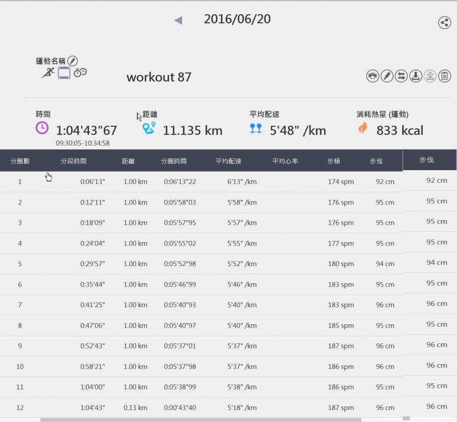457x422 pixels.
Task: Click the workout 87 title
Action: click(159, 77)
